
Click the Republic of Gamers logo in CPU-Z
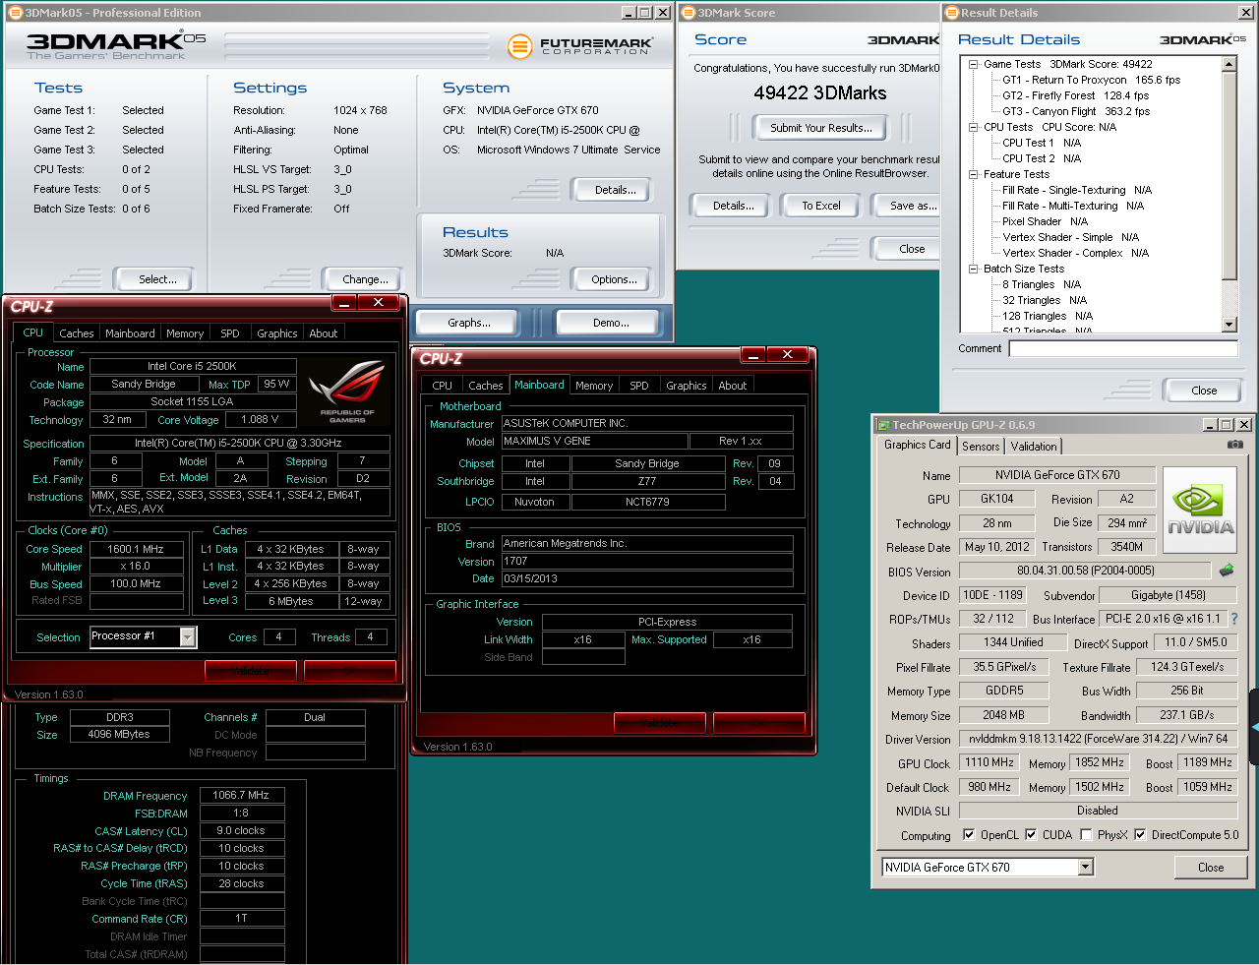(x=347, y=392)
